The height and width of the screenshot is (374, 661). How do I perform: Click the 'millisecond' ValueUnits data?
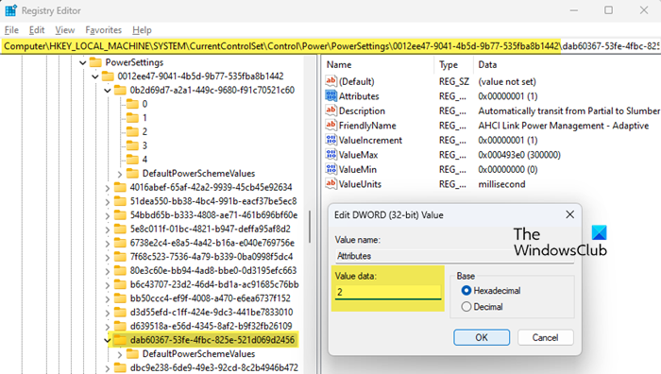(x=501, y=184)
